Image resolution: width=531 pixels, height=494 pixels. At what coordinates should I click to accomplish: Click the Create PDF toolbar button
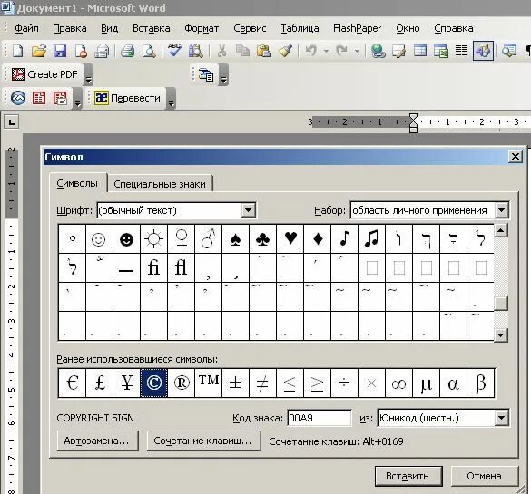[45, 74]
